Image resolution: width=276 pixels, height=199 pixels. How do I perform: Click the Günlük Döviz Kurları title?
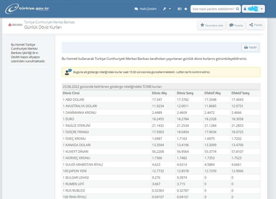(43, 27)
